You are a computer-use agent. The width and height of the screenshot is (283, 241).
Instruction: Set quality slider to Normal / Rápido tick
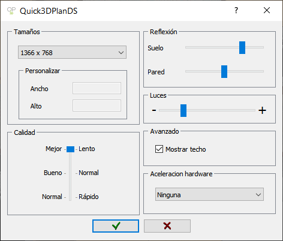click(x=70, y=197)
